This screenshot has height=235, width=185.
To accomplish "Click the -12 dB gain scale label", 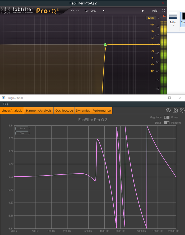I will (x=152, y=71).
